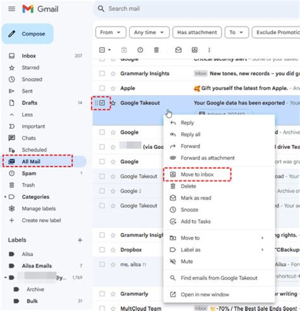Choose Reply all from context menu
This screenshot has height=311, width=300.
coord(219,135)
